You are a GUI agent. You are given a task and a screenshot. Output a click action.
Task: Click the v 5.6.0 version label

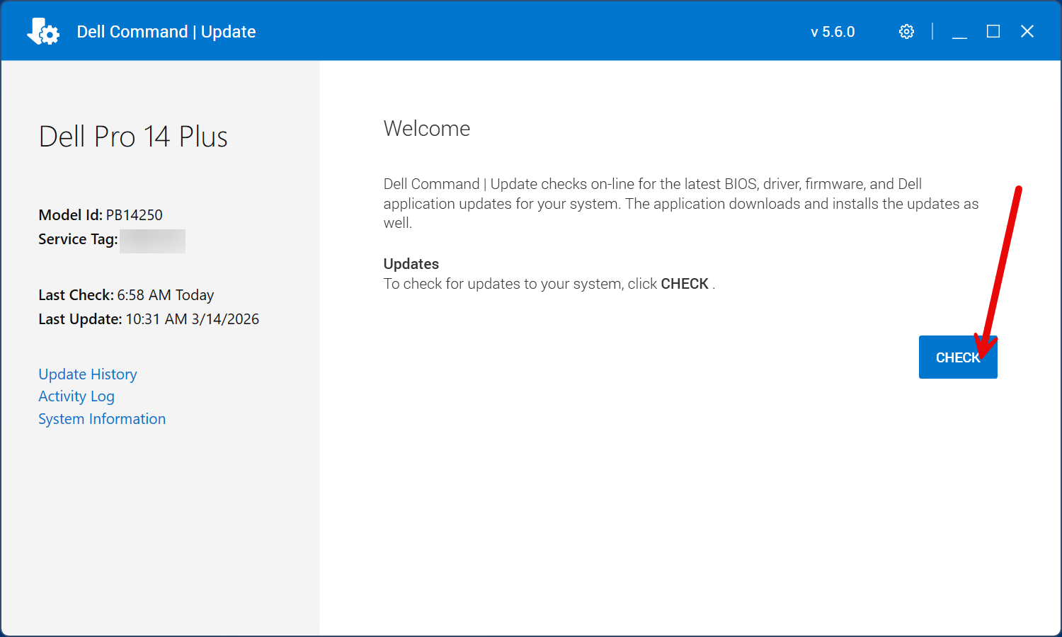point(833,32)
